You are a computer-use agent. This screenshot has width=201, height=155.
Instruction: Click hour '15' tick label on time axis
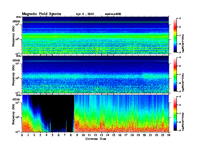point(114,135)
